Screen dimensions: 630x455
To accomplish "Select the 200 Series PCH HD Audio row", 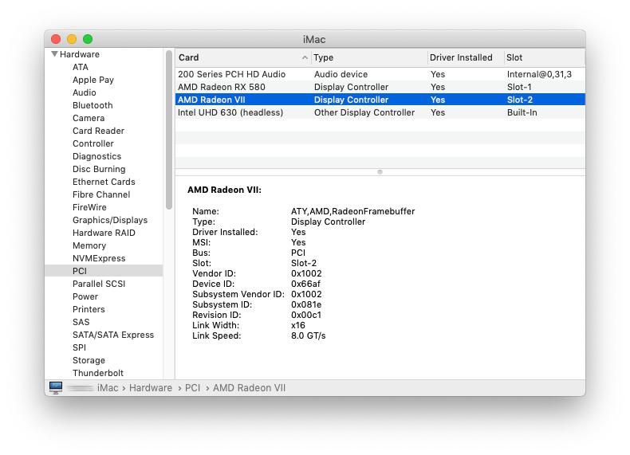I will coord(380,74).
